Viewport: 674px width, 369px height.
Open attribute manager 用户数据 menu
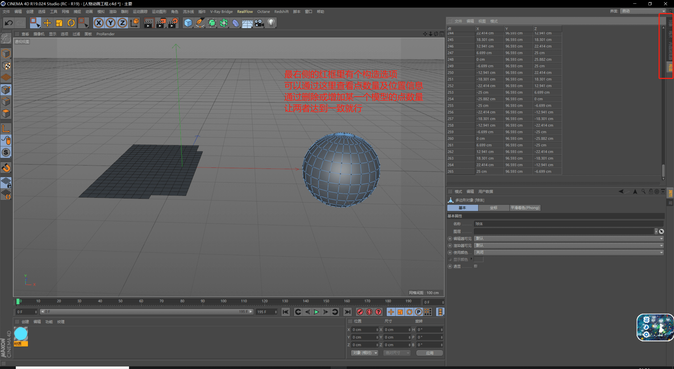pyautogui.click(x=485, y=192)
